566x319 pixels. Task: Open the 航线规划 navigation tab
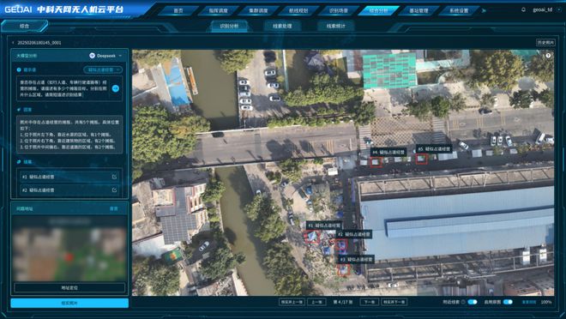[298, 10]
